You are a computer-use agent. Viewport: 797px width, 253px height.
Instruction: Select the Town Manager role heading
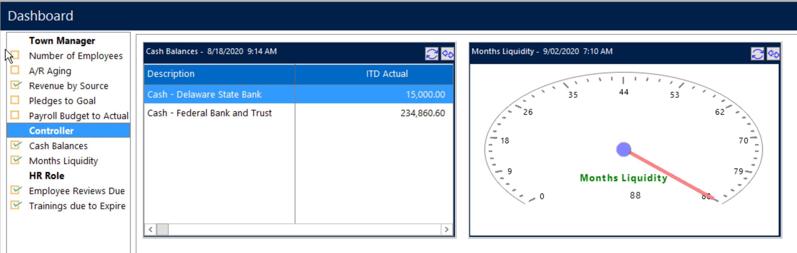62,41
